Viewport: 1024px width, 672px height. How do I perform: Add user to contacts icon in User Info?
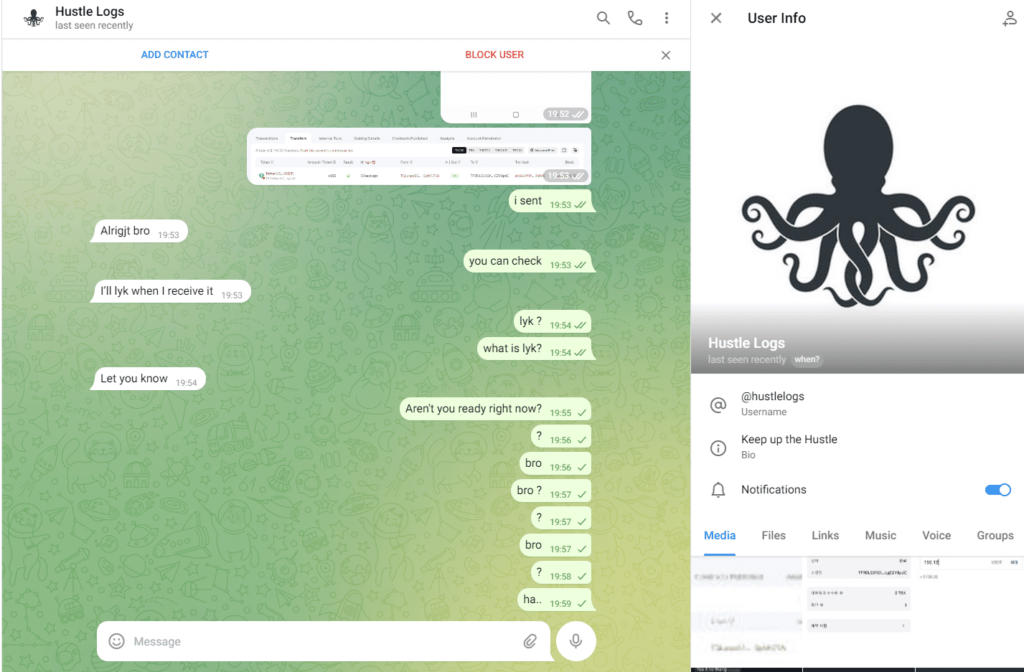(1009, 19)
